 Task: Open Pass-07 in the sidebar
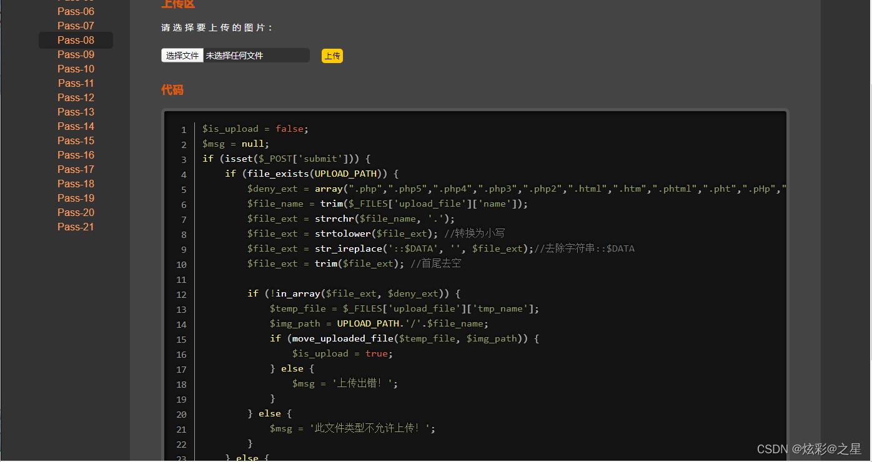click(x=76, y=26)
